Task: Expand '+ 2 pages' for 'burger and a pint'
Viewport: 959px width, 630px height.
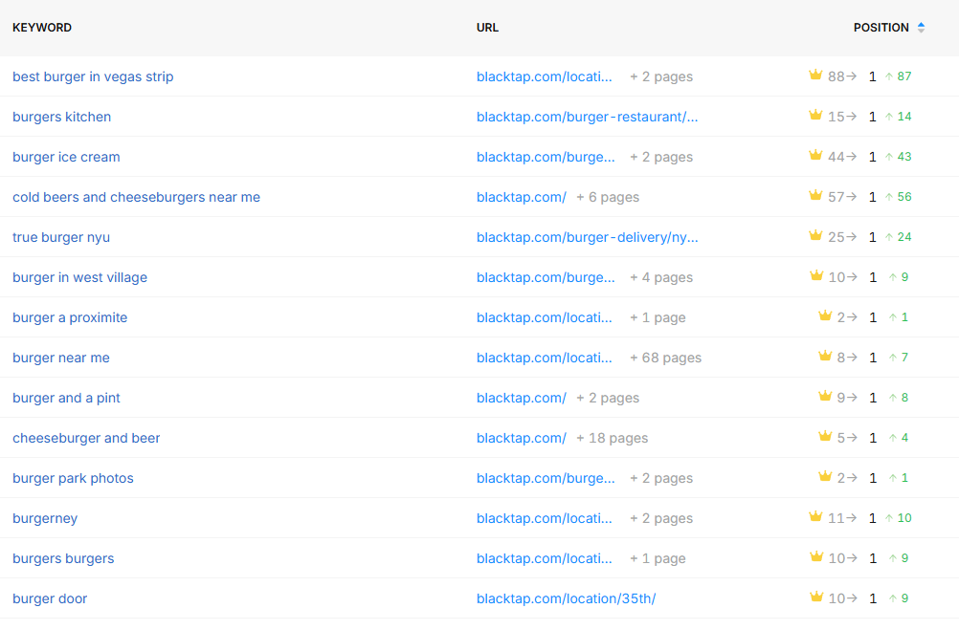Action: click(x=608, y=398)
